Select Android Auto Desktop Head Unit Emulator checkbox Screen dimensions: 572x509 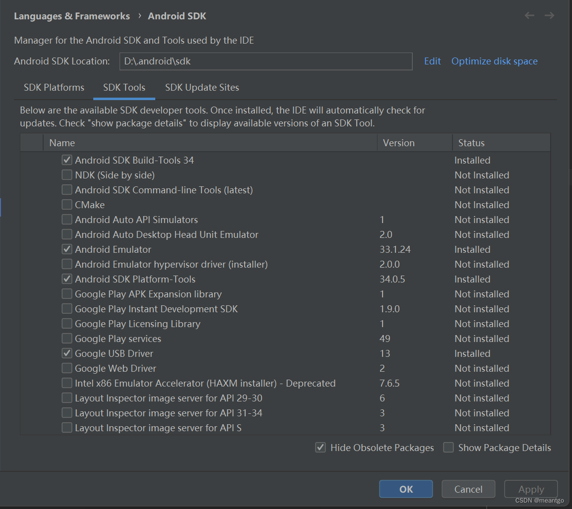click(67, 234)
